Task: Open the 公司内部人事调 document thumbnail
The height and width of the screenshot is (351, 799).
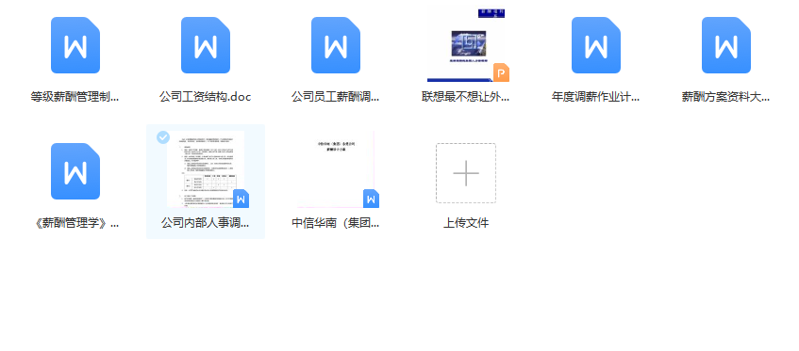Action: click(206, 169)
